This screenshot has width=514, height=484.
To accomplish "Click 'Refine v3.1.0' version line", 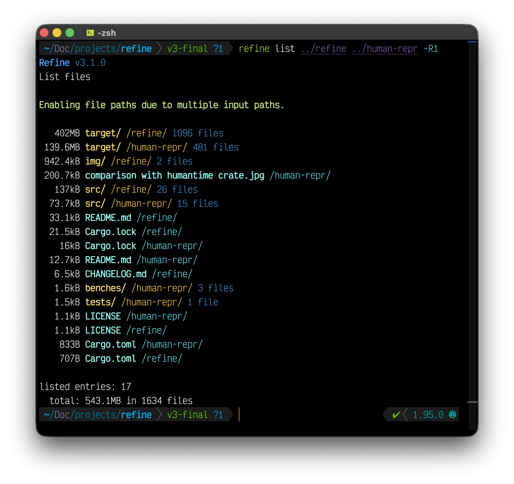I will coord(72,63).
